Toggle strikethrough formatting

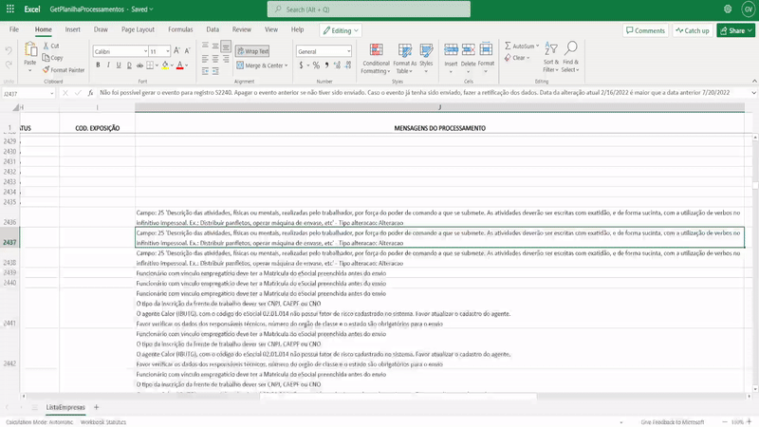click(x=139, y=65)
